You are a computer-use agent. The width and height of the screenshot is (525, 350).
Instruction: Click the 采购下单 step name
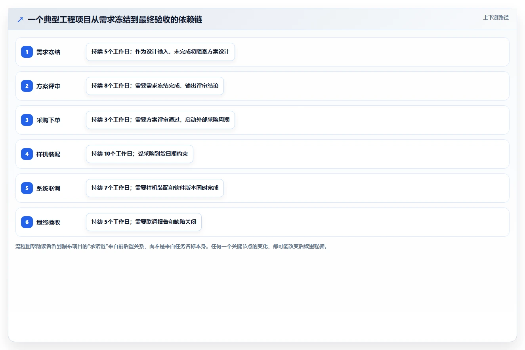[48, 120]
